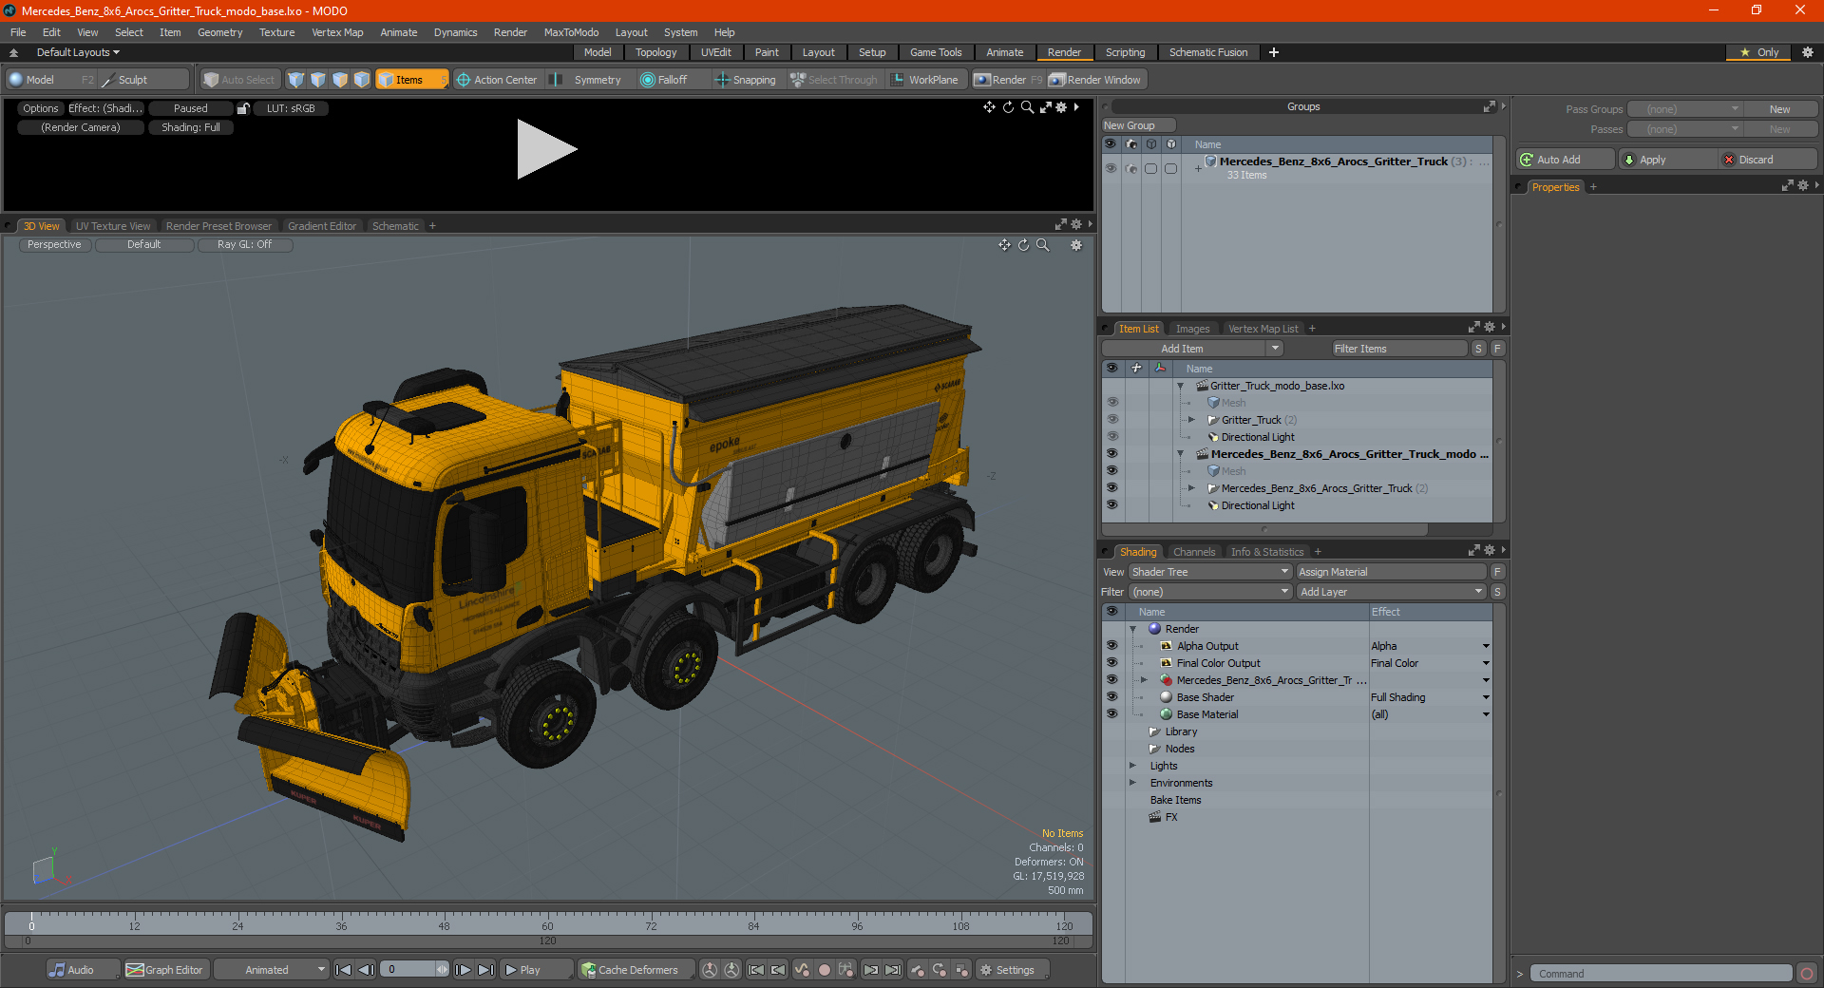Step to next frame
This screenshot has width=1824, height=988.
click(463, 970)
